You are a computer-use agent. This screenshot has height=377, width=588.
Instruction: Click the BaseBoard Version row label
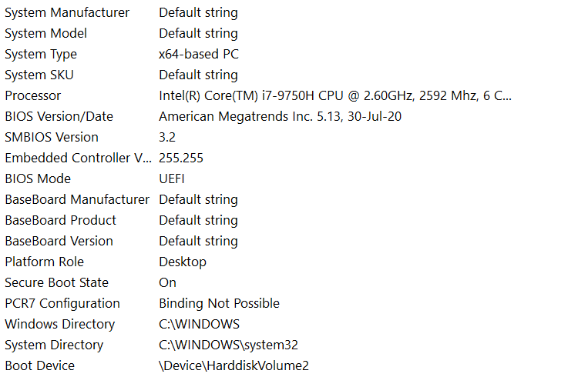click(59, 241)
